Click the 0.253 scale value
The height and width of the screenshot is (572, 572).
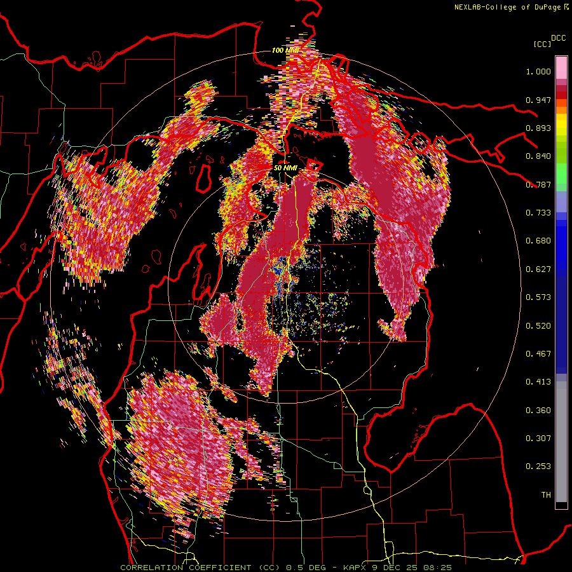(538, 466)
